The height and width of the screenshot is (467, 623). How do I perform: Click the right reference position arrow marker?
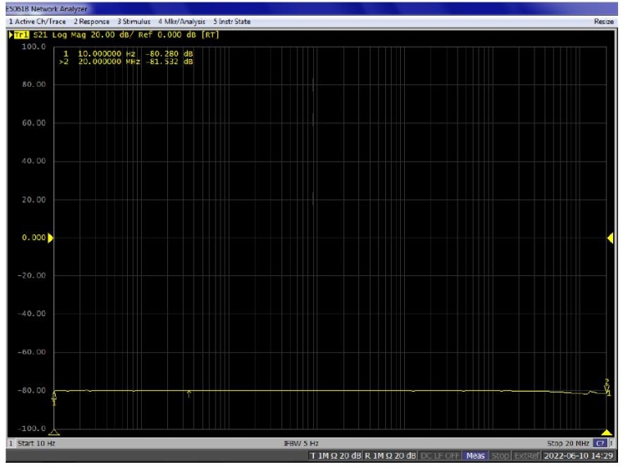point(610,238)
